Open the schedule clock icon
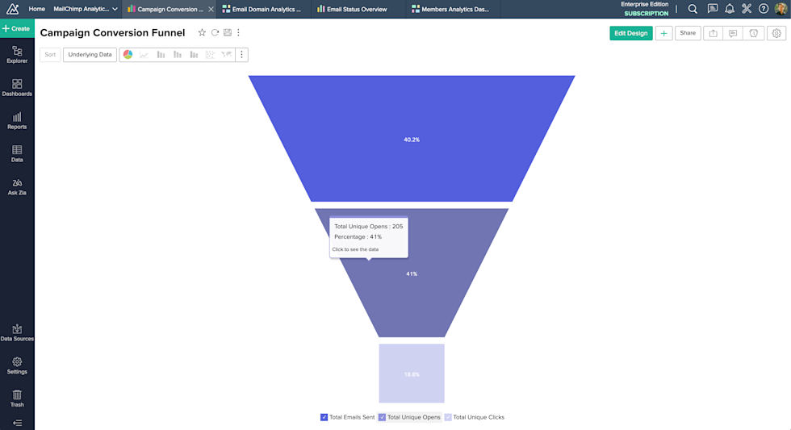This screenshot has height=430, width=791. click(x=753, y=33)
